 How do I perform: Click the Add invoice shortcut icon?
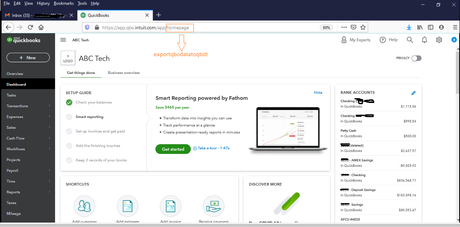pos(170,206)
